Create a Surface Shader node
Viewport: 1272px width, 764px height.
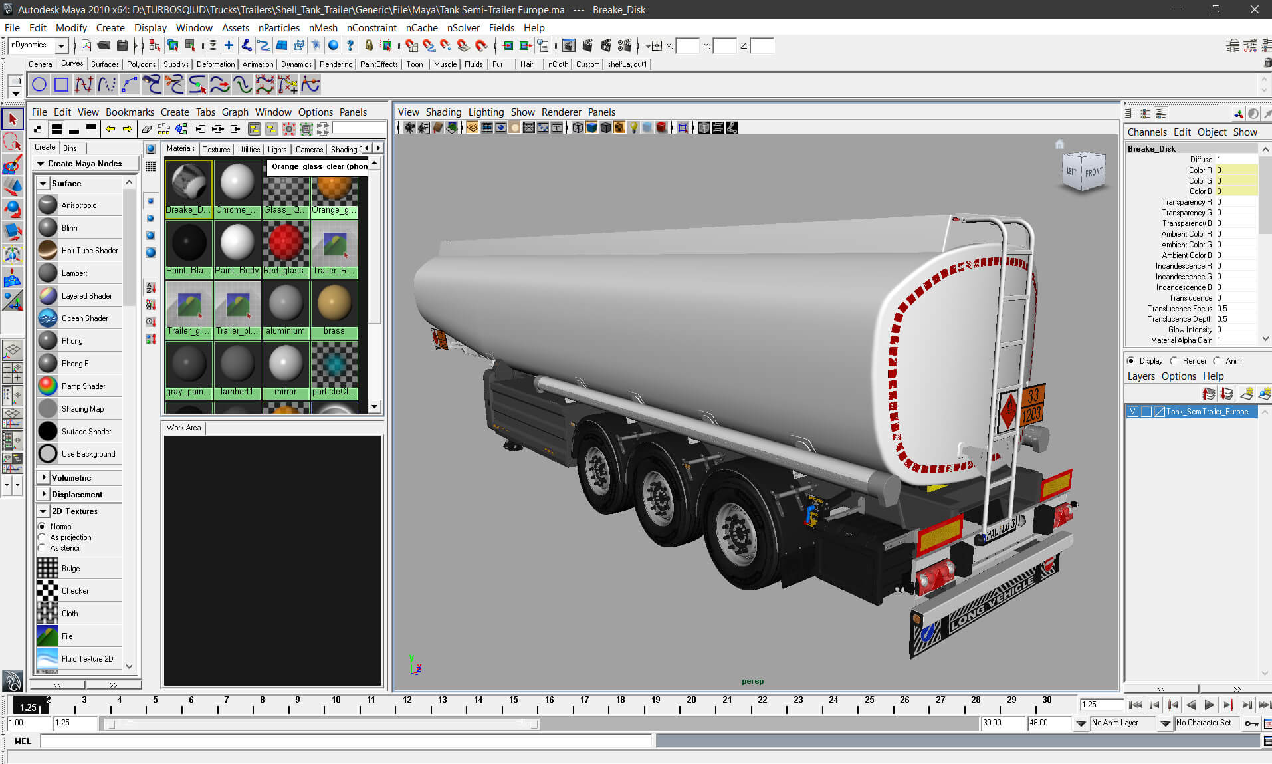coord(80,431)
